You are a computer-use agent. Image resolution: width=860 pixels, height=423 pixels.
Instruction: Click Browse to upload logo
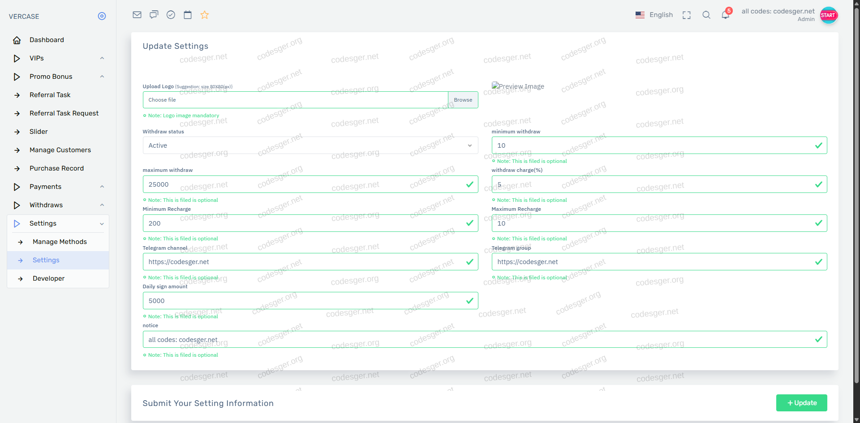(463, 100)
